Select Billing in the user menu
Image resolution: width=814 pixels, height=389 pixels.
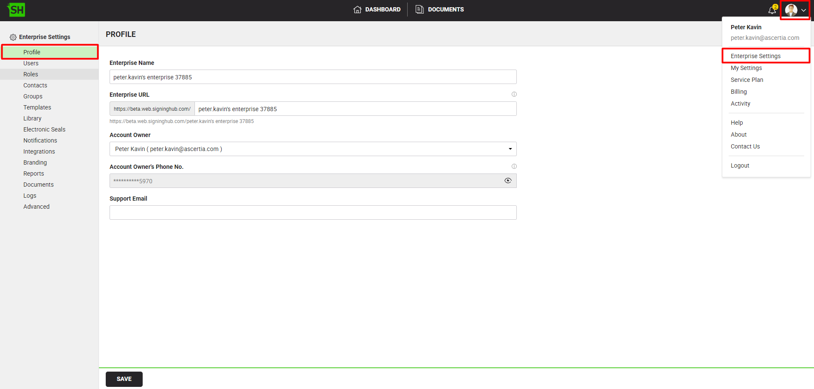pyautogui.click(x=738, y=92)
